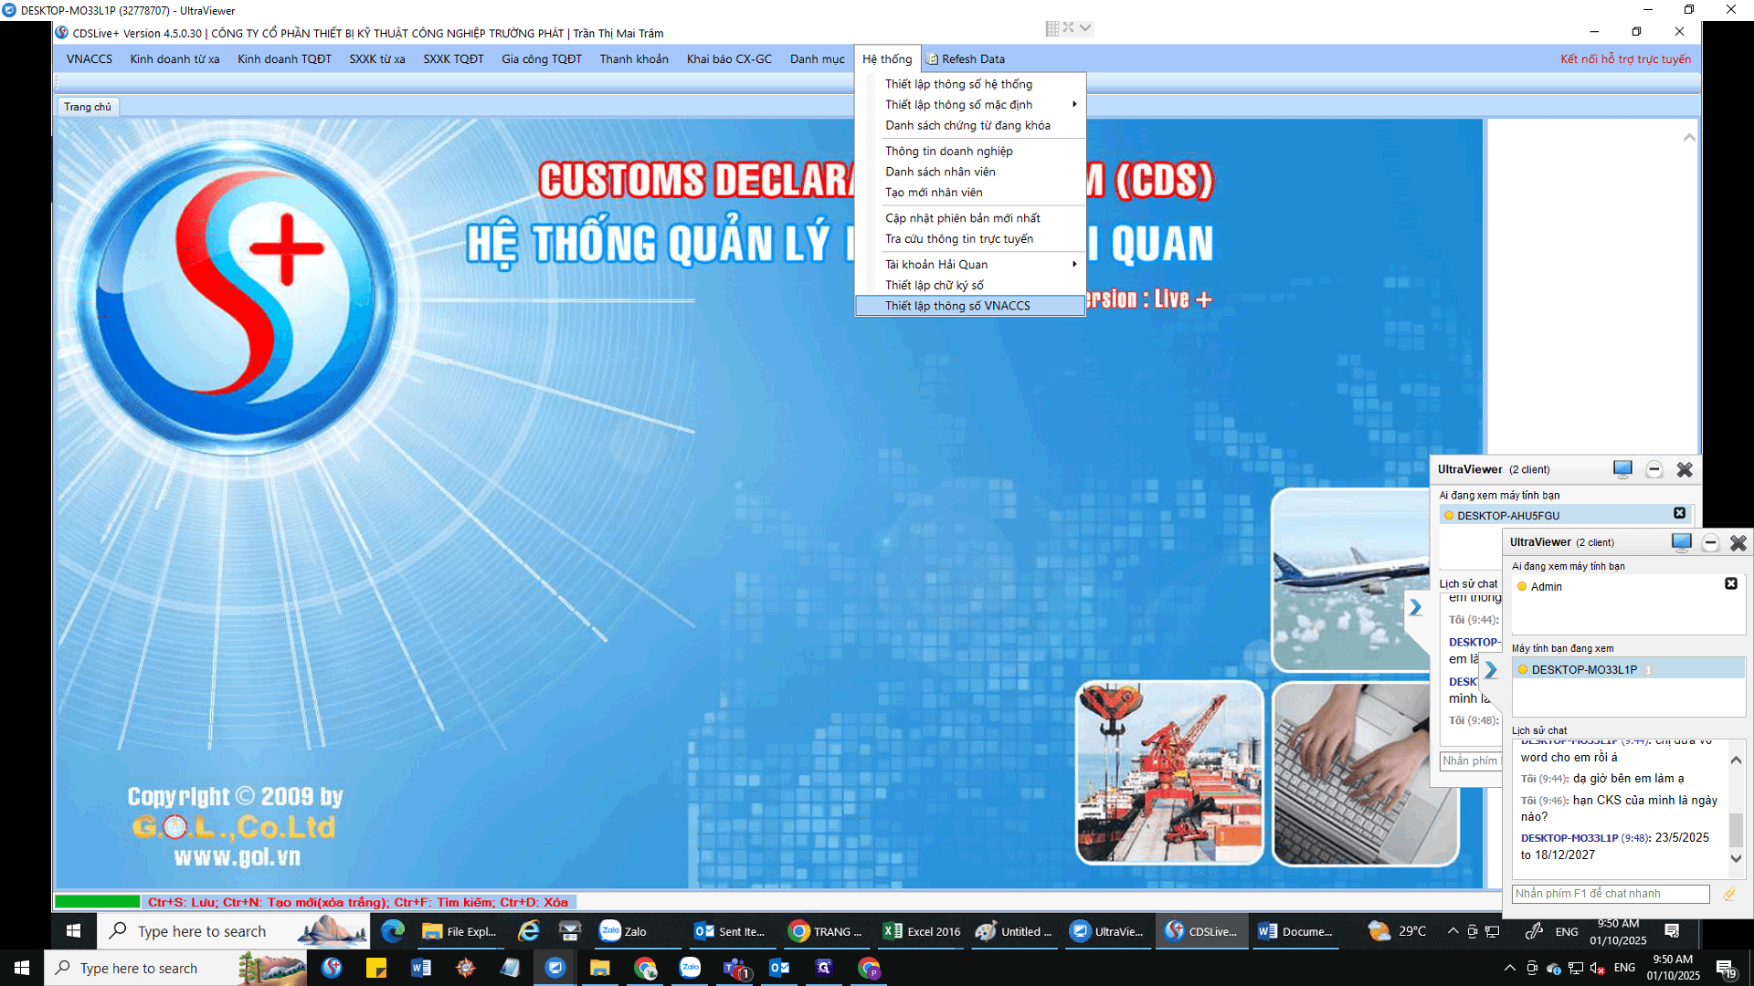Image resolution: width=1754 pixels, height=986 pixels.
Task: Open Kinh doanh TQĐT menu
Action: click(x=284, y=59)
